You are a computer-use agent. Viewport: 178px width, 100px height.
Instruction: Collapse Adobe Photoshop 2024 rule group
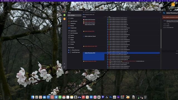pyautogui.click(x=84, y=53)
